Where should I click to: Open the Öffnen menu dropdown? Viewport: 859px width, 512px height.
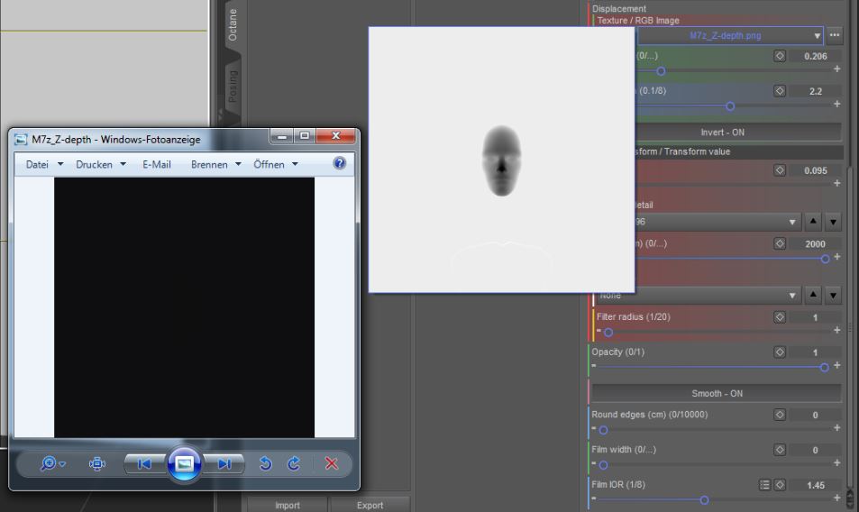276,164
